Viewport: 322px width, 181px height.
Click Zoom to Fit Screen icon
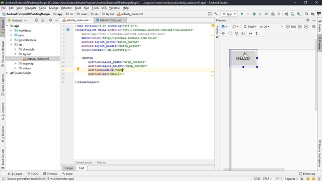(x=306, y=27)
